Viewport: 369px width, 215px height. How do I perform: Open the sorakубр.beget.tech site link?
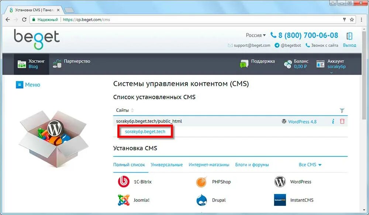(145, 132)
